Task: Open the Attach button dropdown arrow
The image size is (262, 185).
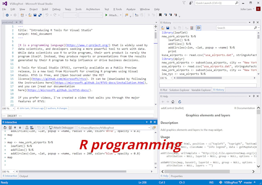Action: tap(121, 15)
